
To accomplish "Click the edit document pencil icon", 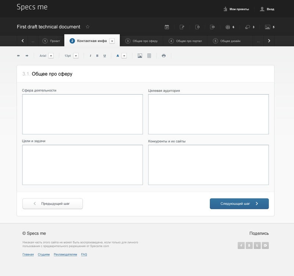I will point(182,27).
